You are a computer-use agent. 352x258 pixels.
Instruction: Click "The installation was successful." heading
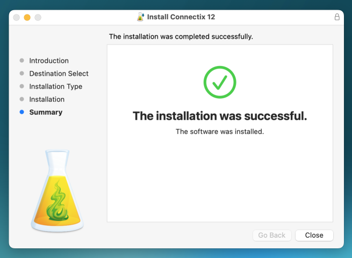[220, 116]
